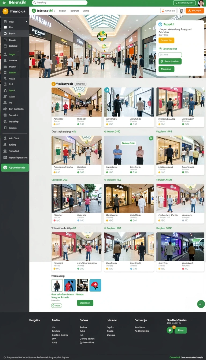Click the Sopccleg search icon in sidebar
This screenshot has height=360, width=206.
tap(5, 122)
